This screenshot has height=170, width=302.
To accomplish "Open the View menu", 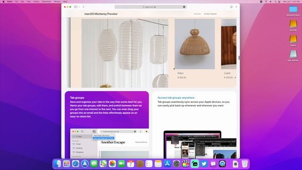I will 29,1.
